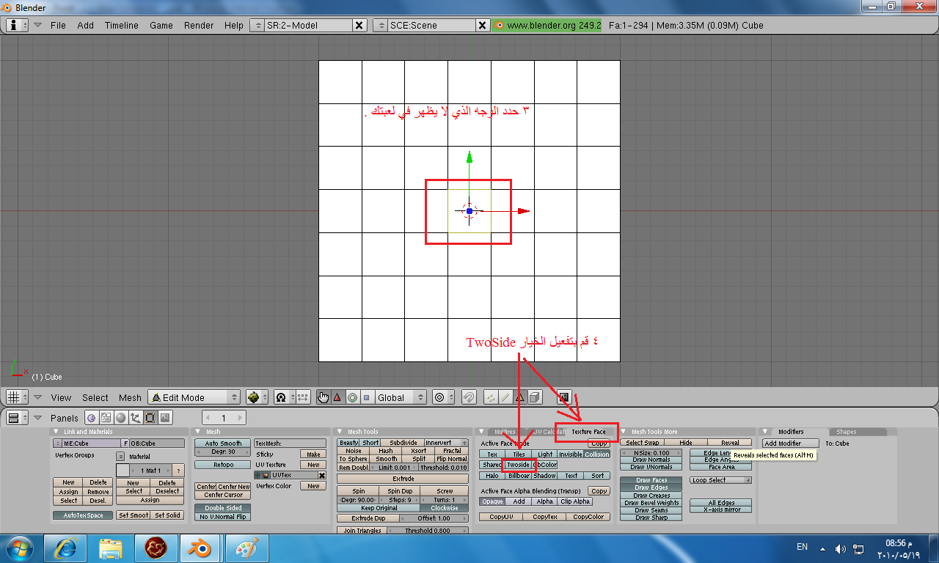Open the draw type (solid cube) selector
The width and height of the screenshot is (939, 563).
pos(257,397)
